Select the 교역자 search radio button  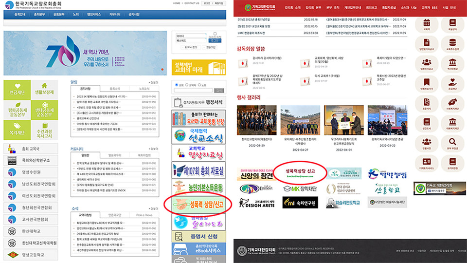[187, 85]
